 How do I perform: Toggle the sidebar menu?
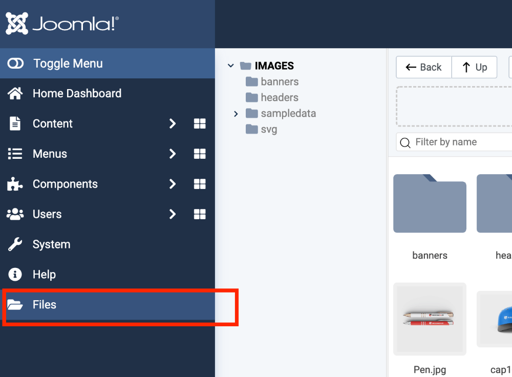[x=68, y=64]
